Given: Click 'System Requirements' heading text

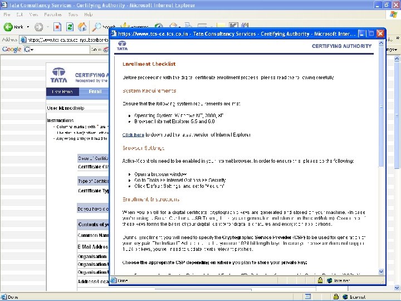Looking at the screenshot, I should pos(149,91).
